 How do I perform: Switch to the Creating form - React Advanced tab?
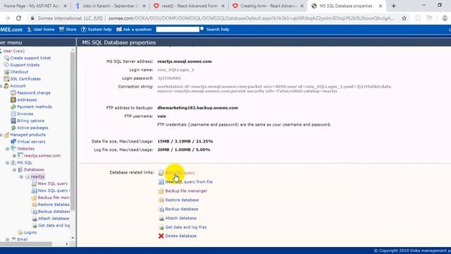(x=268, y=6)
